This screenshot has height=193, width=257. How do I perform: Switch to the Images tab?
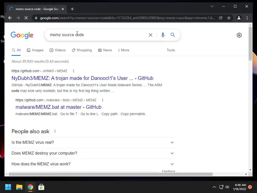pyautogui.click(x=35, y=50)
